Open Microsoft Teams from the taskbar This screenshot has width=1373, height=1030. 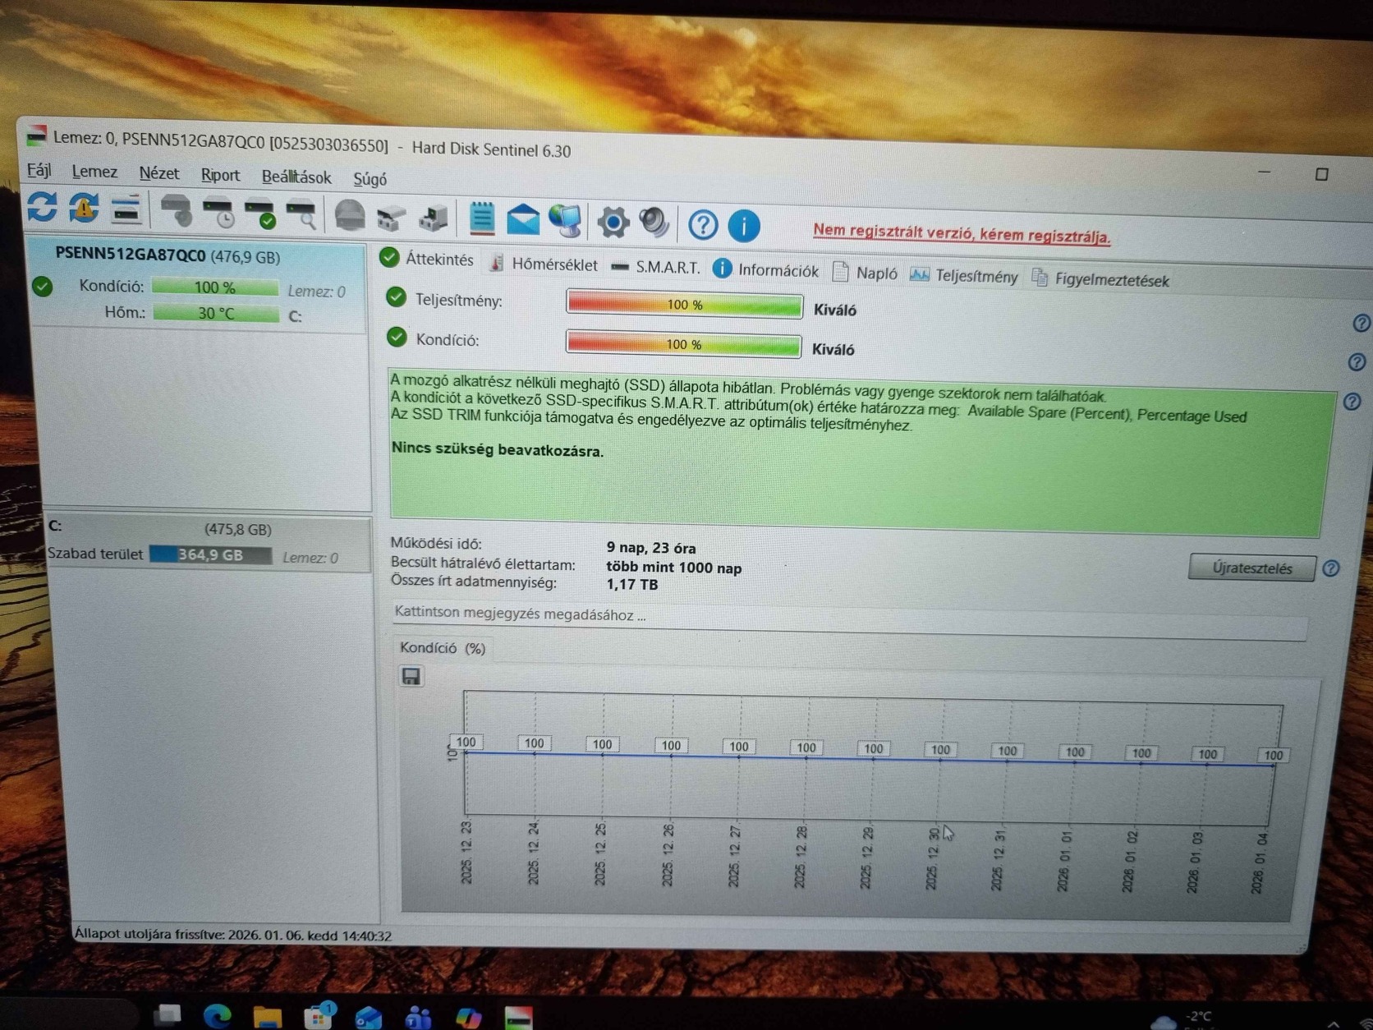418,1018
